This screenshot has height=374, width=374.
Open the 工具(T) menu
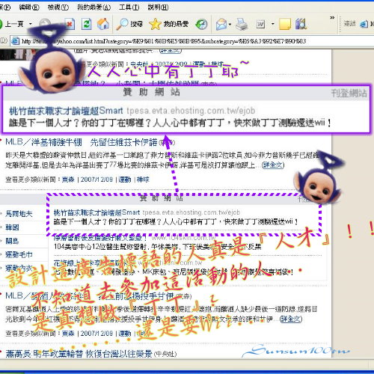tap(129, 7)
